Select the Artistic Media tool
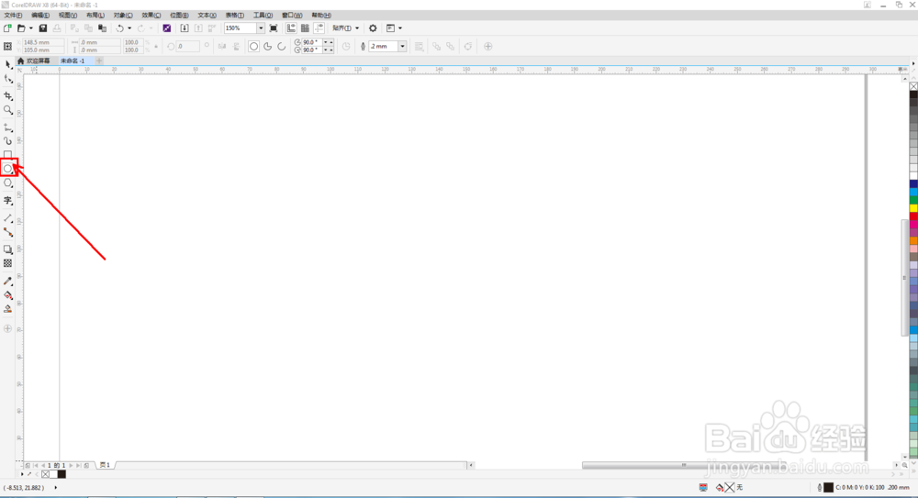This screenshot has height=498, width=918. [x=8, y=141]
